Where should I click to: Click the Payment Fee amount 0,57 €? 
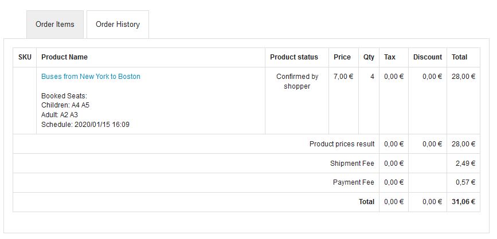(x=464, y=183)
